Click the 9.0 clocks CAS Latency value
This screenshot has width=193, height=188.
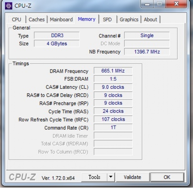[113, 87]
